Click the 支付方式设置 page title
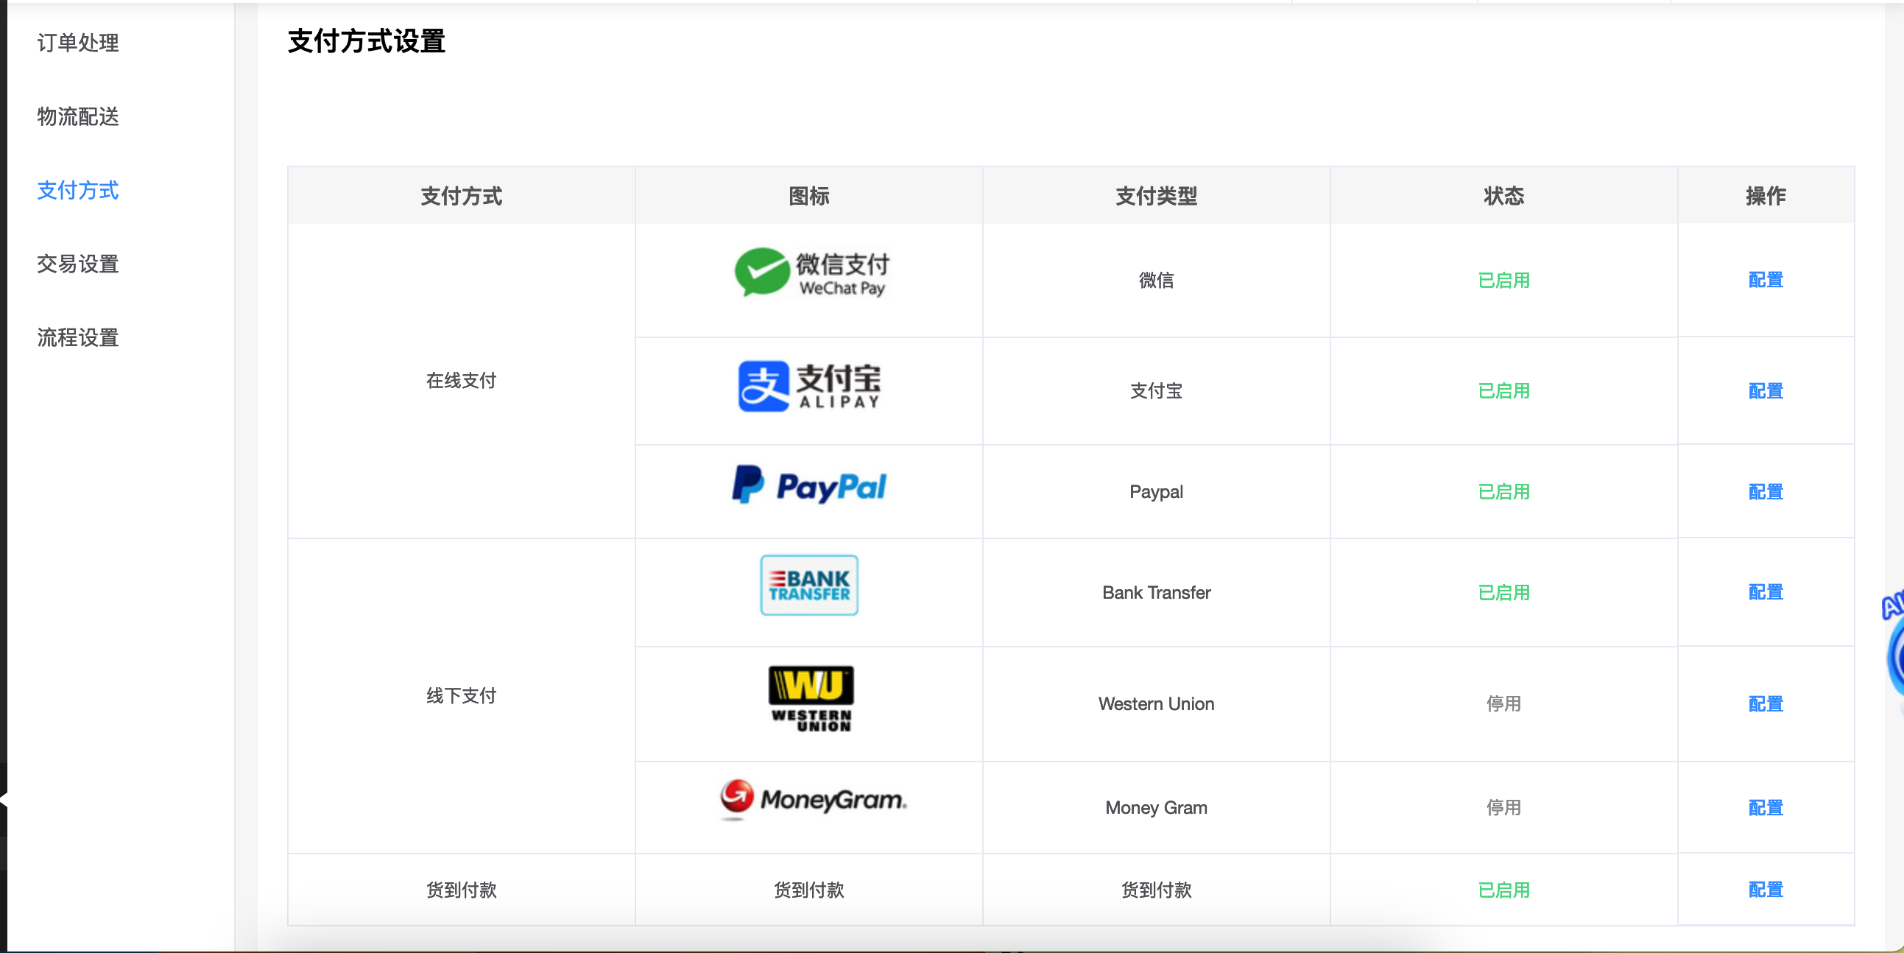 tap(367, 41)
